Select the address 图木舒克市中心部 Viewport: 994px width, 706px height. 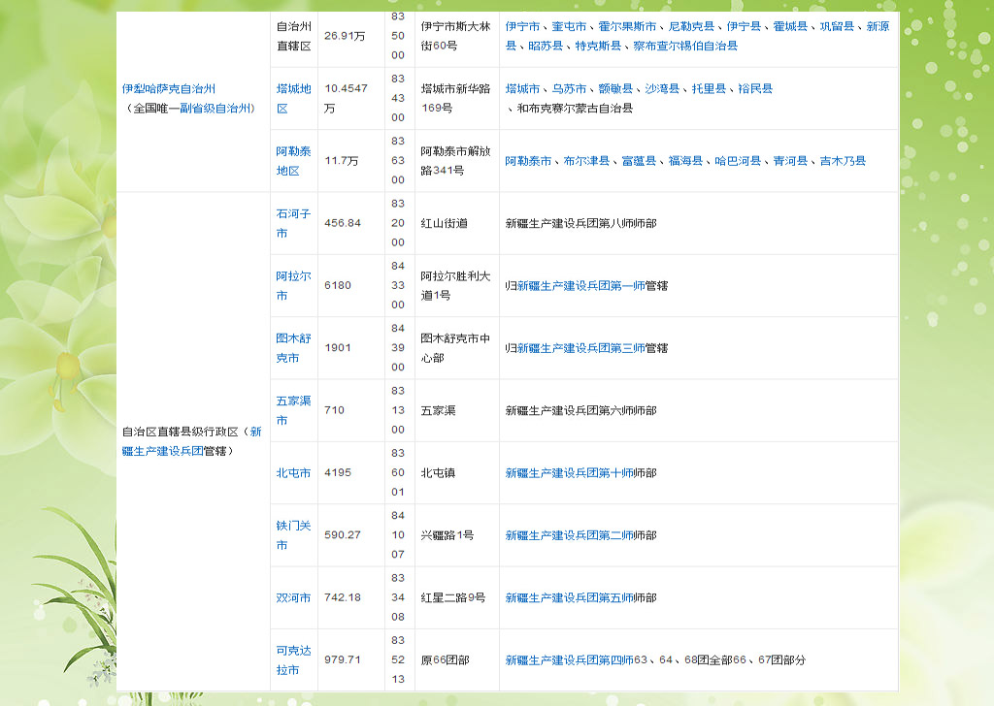(455, 348)
